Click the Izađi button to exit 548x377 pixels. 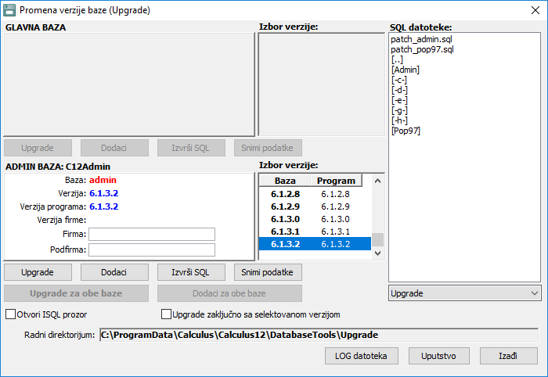(507, 356)
